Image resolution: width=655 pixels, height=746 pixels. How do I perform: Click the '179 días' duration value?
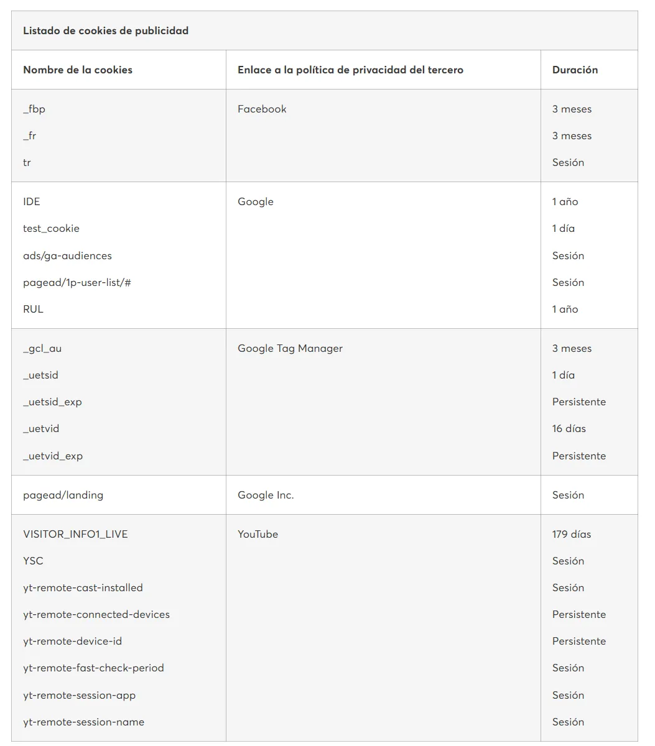tap(572, 534)
